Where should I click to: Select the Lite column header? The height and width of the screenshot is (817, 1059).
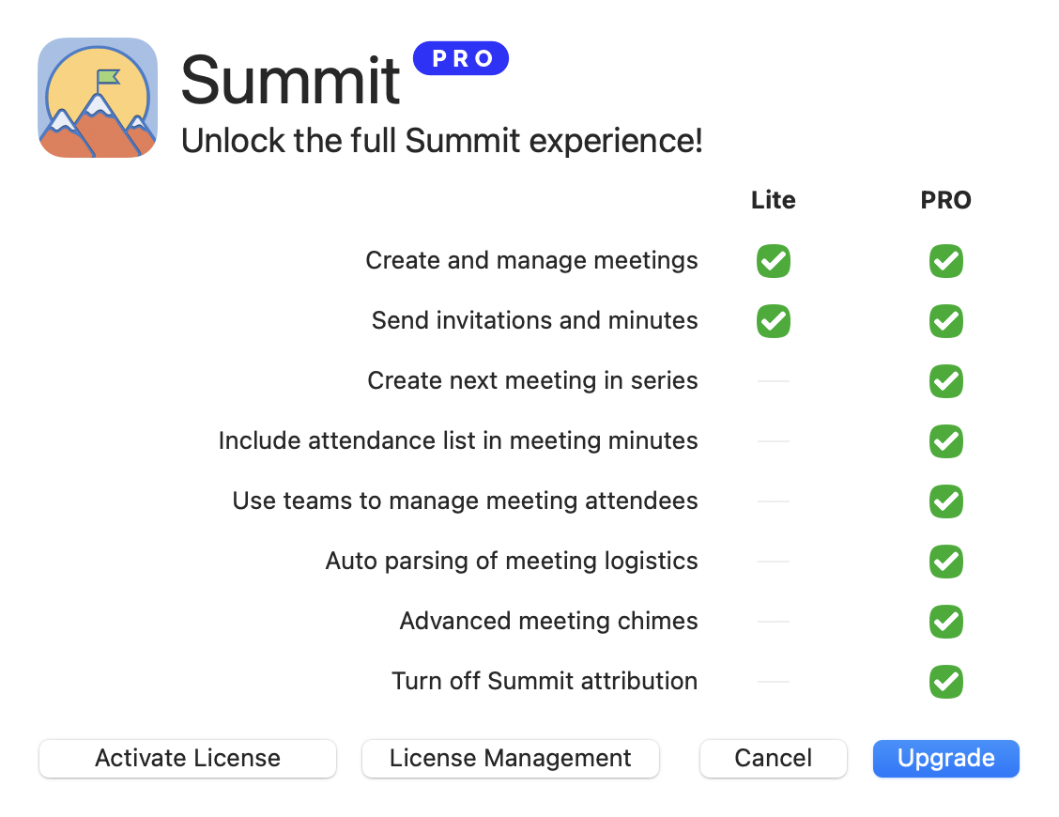pyautogui.click(x=773, y=200)
